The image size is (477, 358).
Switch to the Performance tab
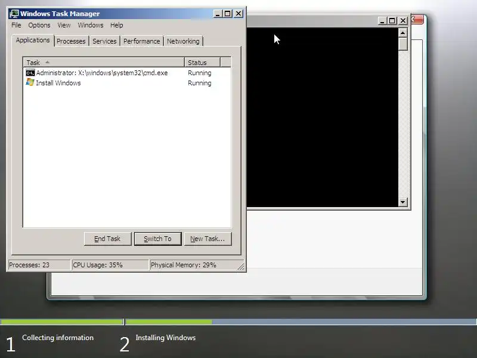pyautogui.click(x=141, y=41)
